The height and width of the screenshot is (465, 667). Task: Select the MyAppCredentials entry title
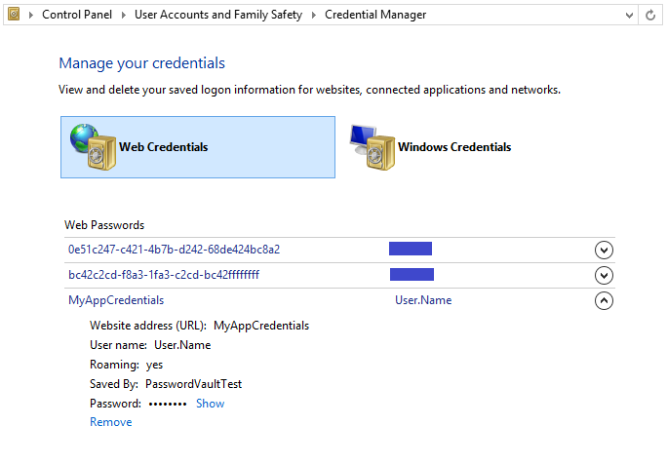116,300
